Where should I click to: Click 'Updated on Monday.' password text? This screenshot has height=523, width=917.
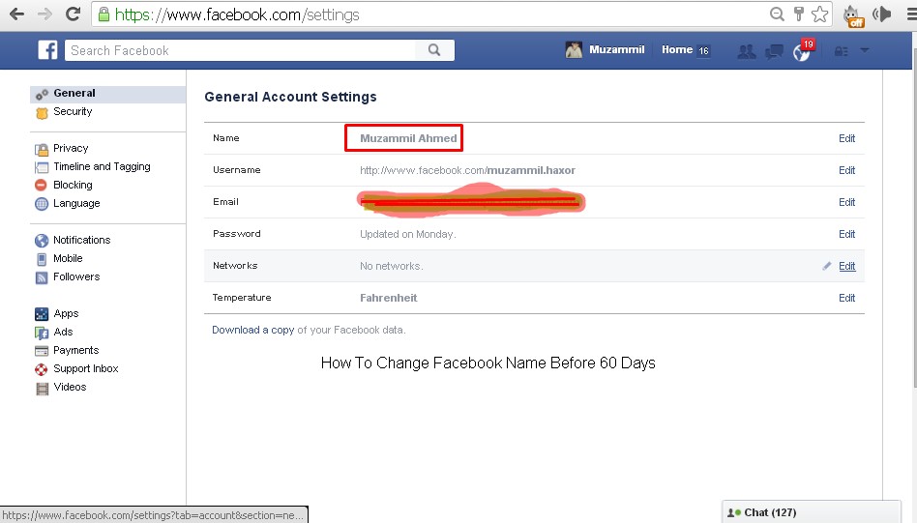click(407, 234)
